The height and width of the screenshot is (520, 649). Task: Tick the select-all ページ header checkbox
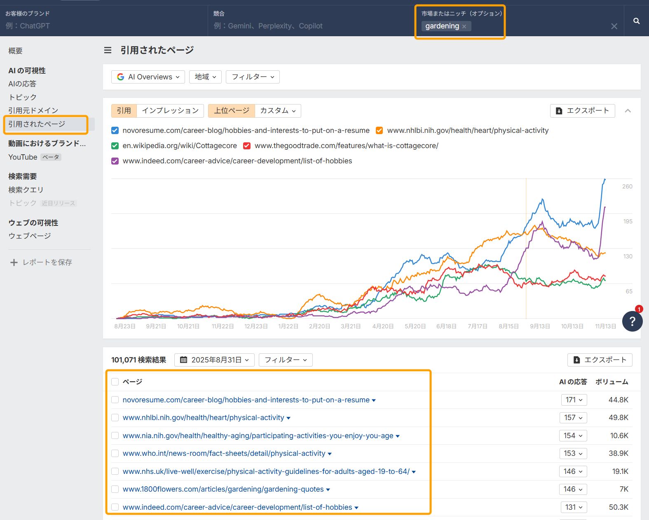115,382
